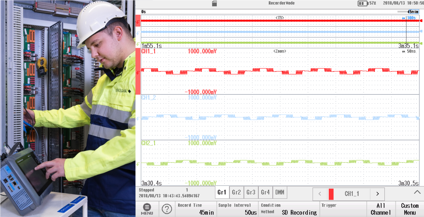Click the green CH2_1 ground marker in zoom
This screenshot has height=217, width=424.
[x=138, y=164]
